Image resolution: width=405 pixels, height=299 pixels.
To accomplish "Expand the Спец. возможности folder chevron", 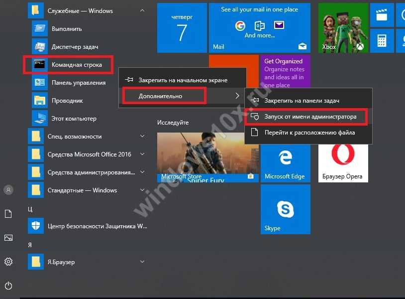I will click(x=142, y=136).
